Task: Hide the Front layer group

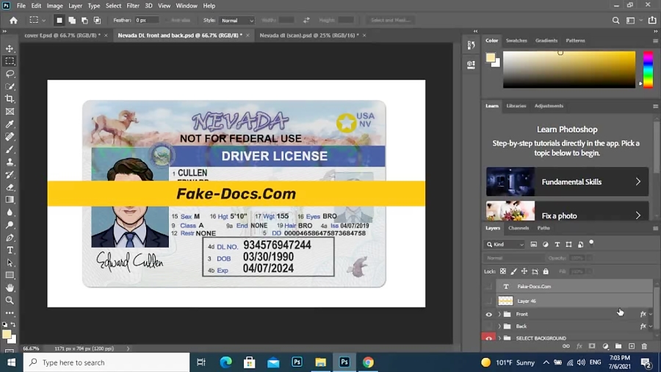Action: [489, 314]
